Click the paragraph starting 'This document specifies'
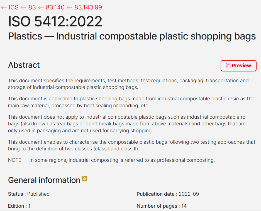This screenshot has height=211, width=261. pos(128,84)
